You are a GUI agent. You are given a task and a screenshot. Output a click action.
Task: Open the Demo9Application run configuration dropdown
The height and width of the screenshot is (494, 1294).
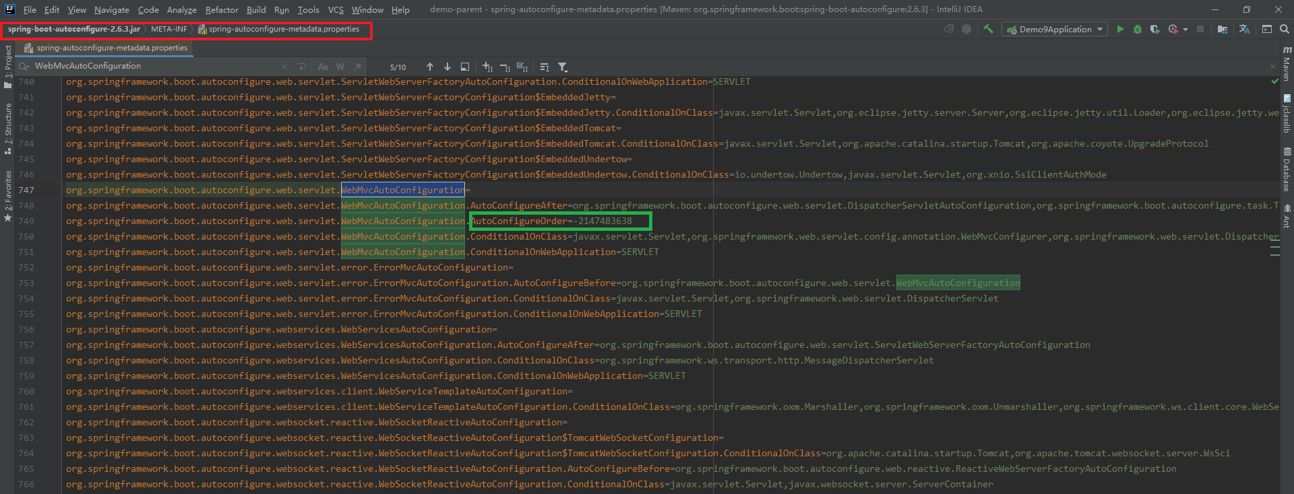tap(1055, 29)
